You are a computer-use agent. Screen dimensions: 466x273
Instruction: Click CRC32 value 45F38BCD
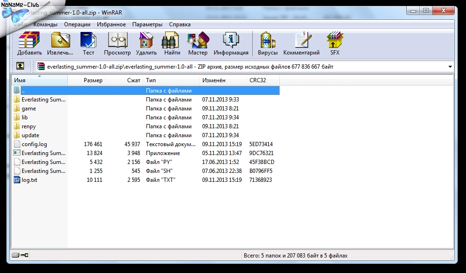click(x=262, y=162)
